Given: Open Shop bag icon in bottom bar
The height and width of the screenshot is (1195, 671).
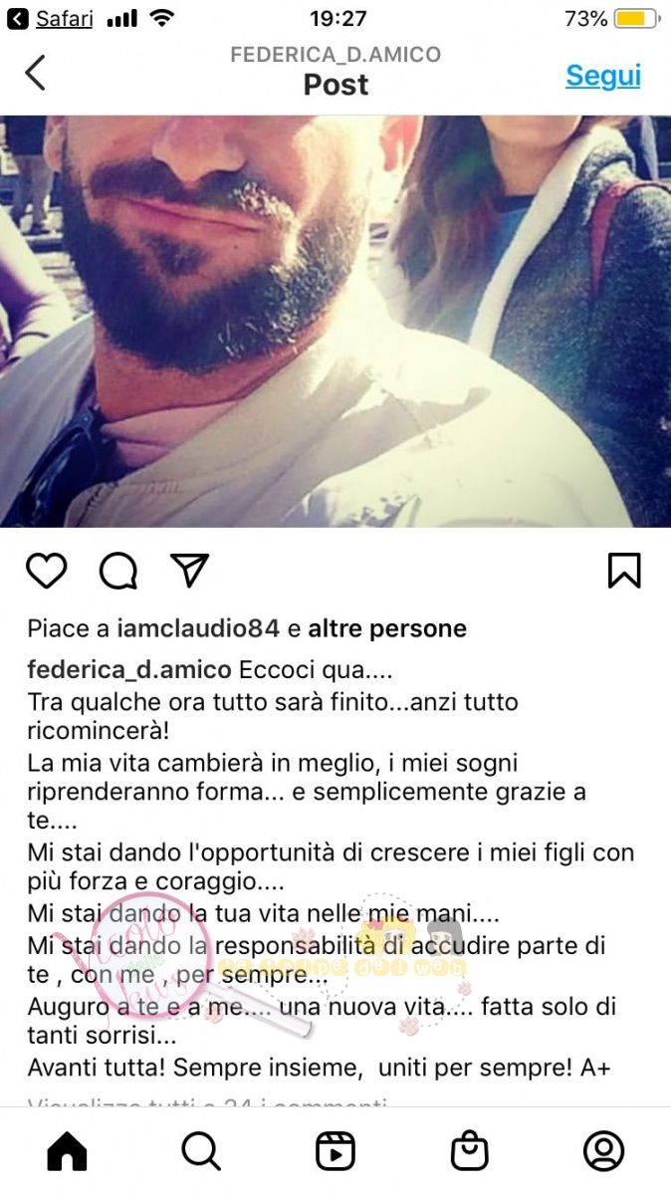Looking at the screenshot, I should [469, 1151].
